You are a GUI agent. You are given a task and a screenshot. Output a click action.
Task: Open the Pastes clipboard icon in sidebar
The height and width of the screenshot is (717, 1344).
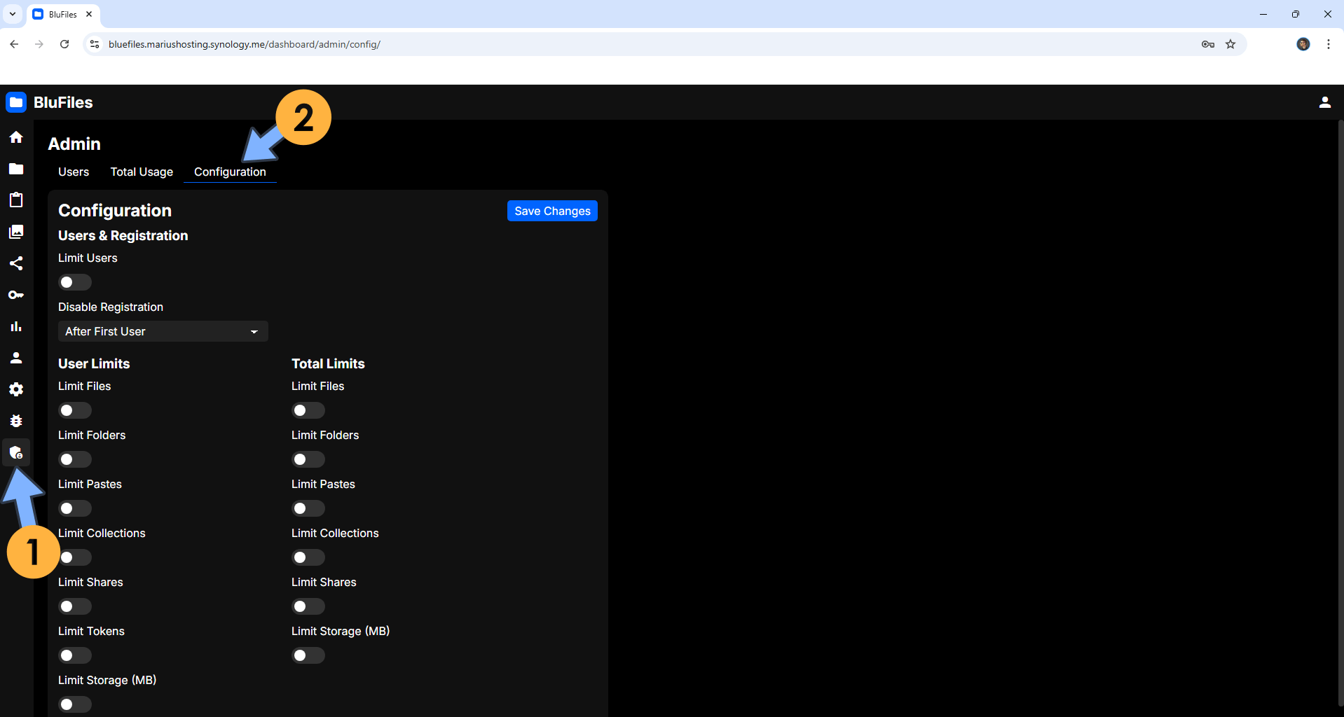(16, 200)
